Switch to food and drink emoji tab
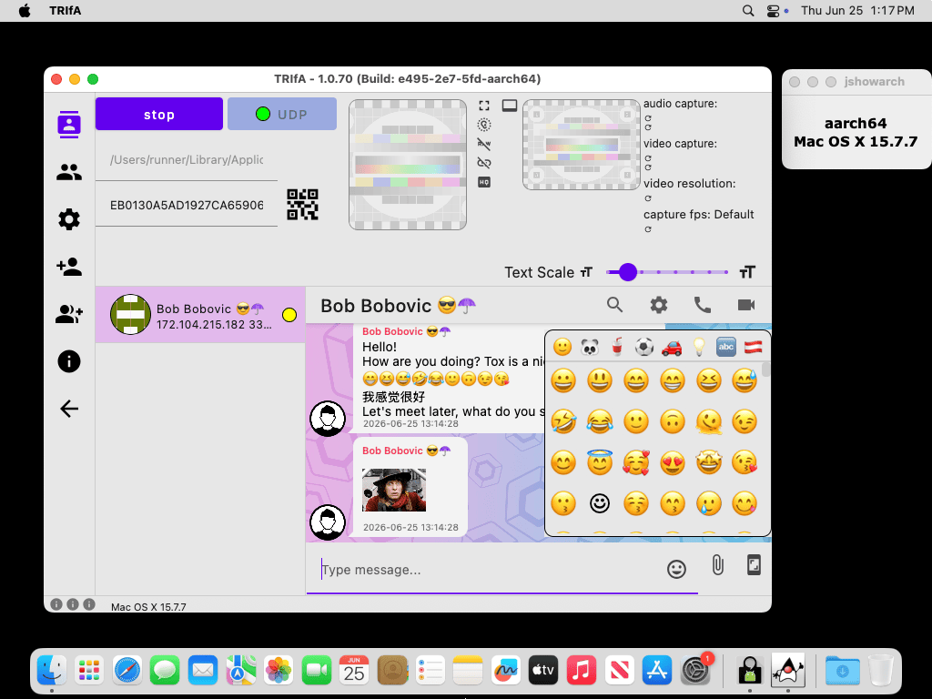The height and width of the screenshot is (699, 932). click(x=617, y=347)
